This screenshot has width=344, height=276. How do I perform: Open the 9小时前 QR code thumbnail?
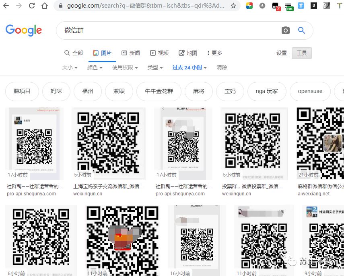(323, 240)
